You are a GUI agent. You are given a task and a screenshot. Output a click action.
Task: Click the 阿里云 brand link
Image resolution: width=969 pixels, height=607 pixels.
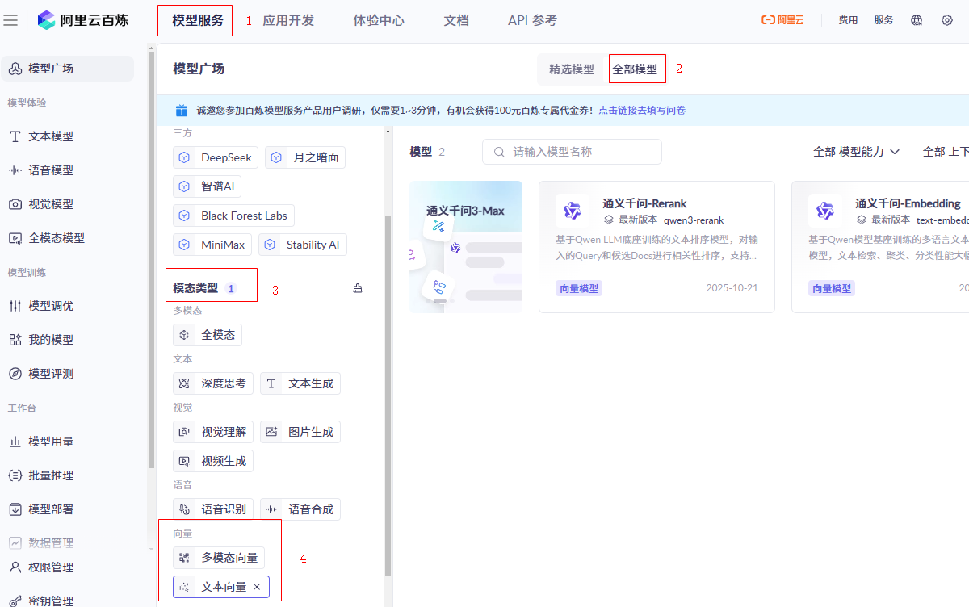782,20
